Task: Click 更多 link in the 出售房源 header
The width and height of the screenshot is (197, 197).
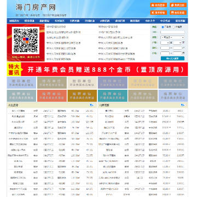Action: [92, 105]
